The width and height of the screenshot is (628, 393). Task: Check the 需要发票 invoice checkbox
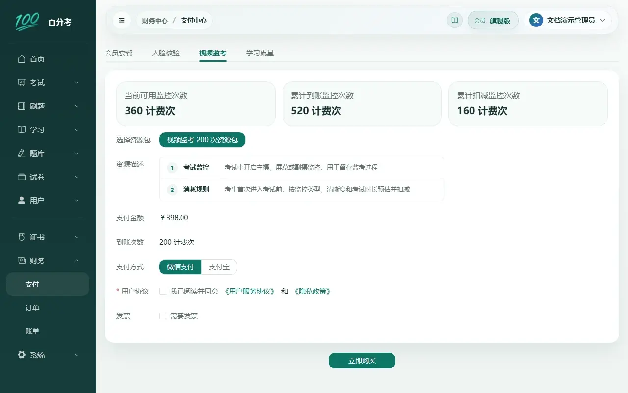[163, 316]
